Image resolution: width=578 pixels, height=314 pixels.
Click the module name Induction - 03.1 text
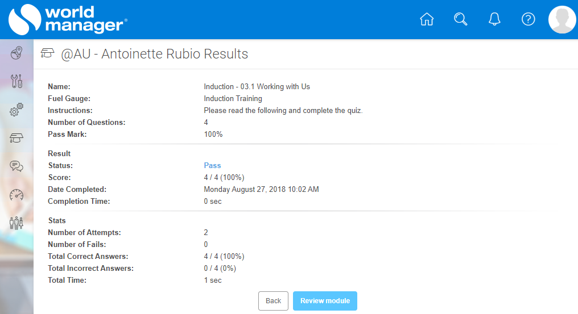(257, 87)
